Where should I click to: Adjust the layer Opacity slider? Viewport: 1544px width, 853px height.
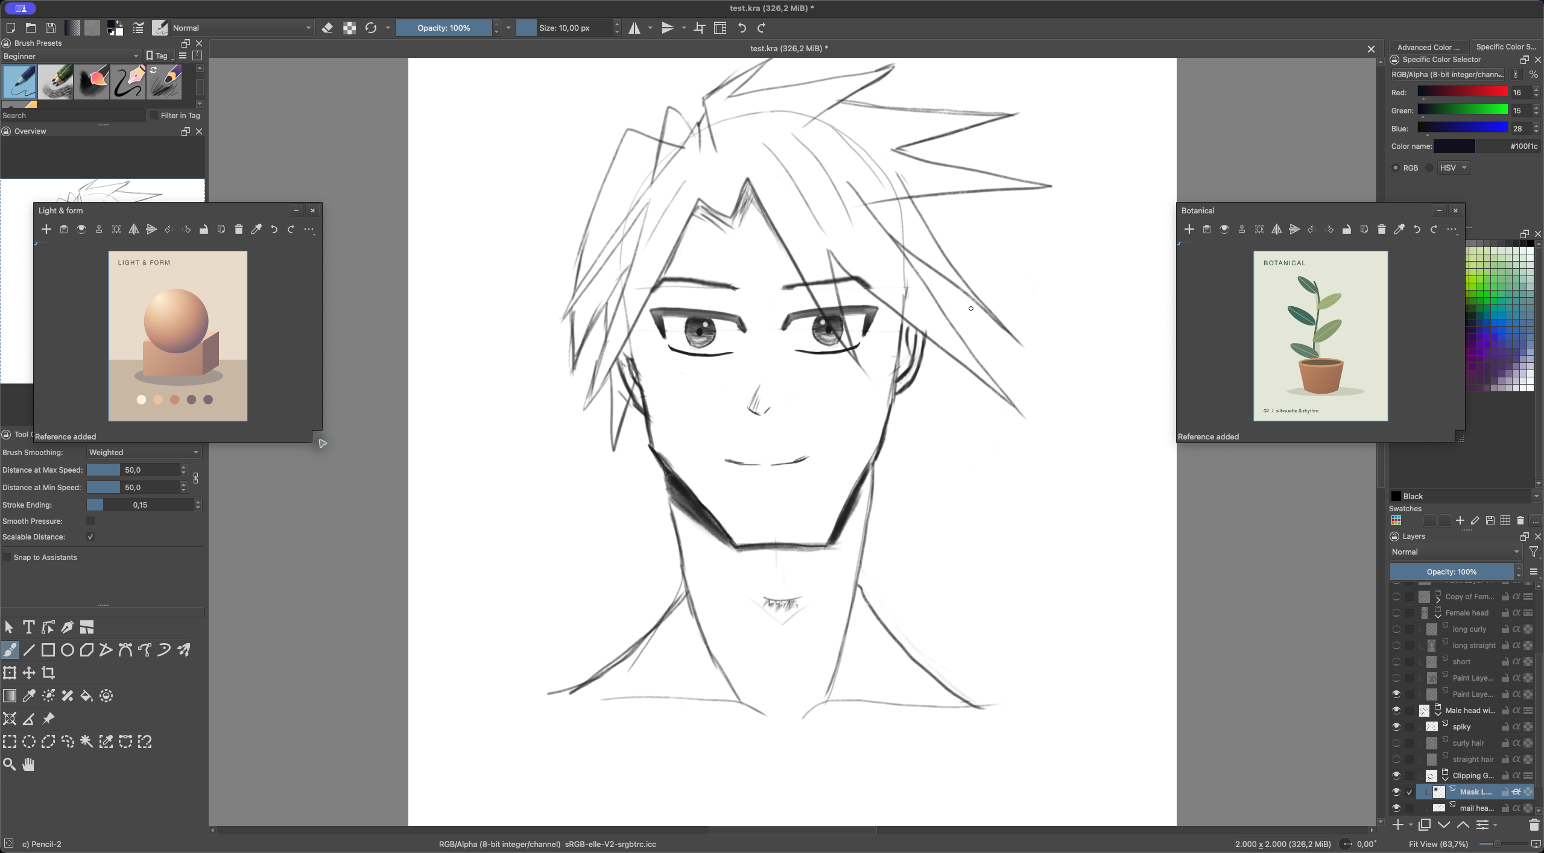[x=1451, y=571]
